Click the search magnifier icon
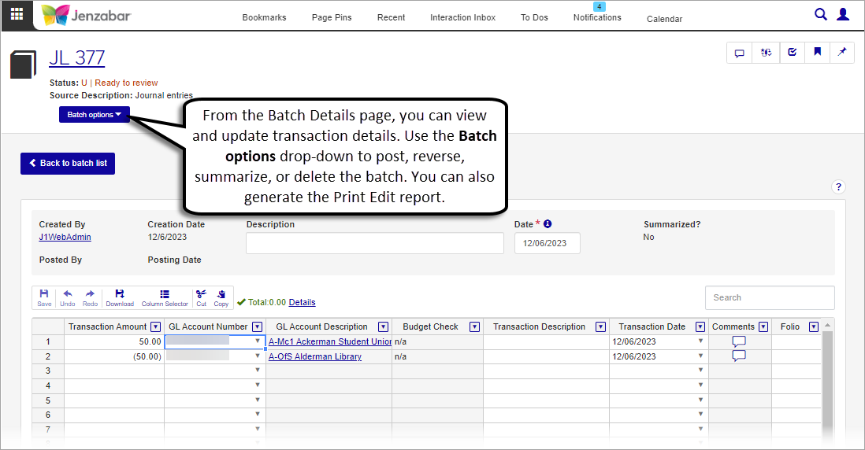 (821, 14)
